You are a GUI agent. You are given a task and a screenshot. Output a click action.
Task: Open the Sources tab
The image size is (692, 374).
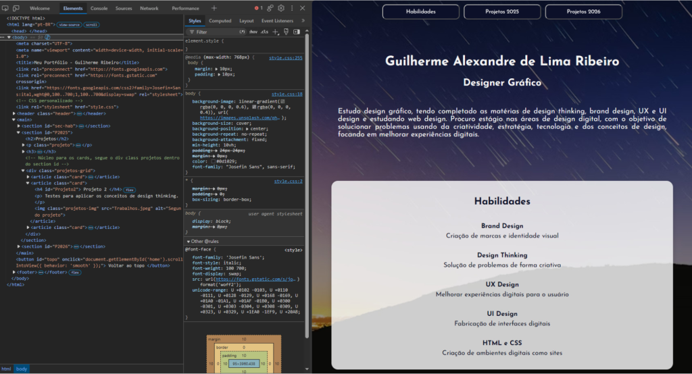point(124,8)
